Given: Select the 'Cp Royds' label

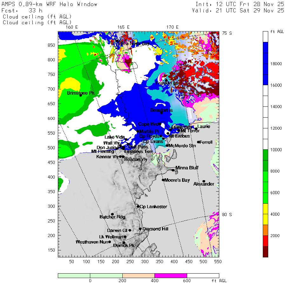Looking at the screenshot, I should (149, 136).
